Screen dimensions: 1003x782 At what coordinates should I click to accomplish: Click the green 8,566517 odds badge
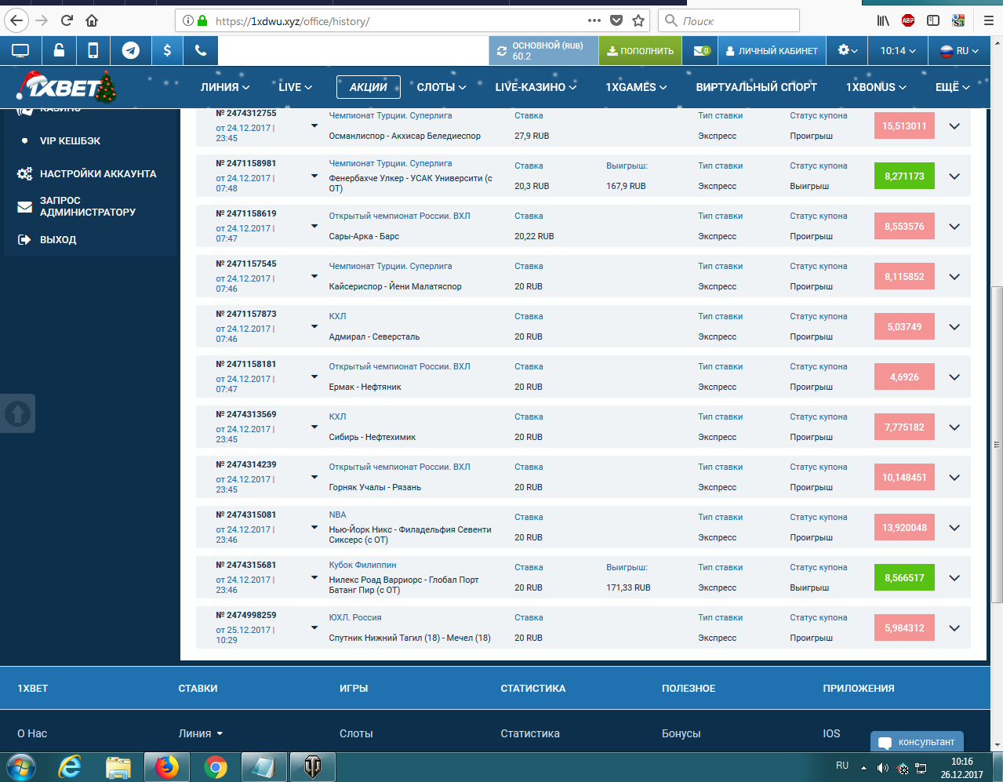tap(904, 578)
